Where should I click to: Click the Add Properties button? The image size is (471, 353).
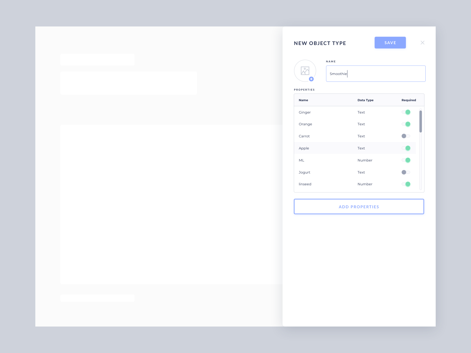[x=359, y=207]
